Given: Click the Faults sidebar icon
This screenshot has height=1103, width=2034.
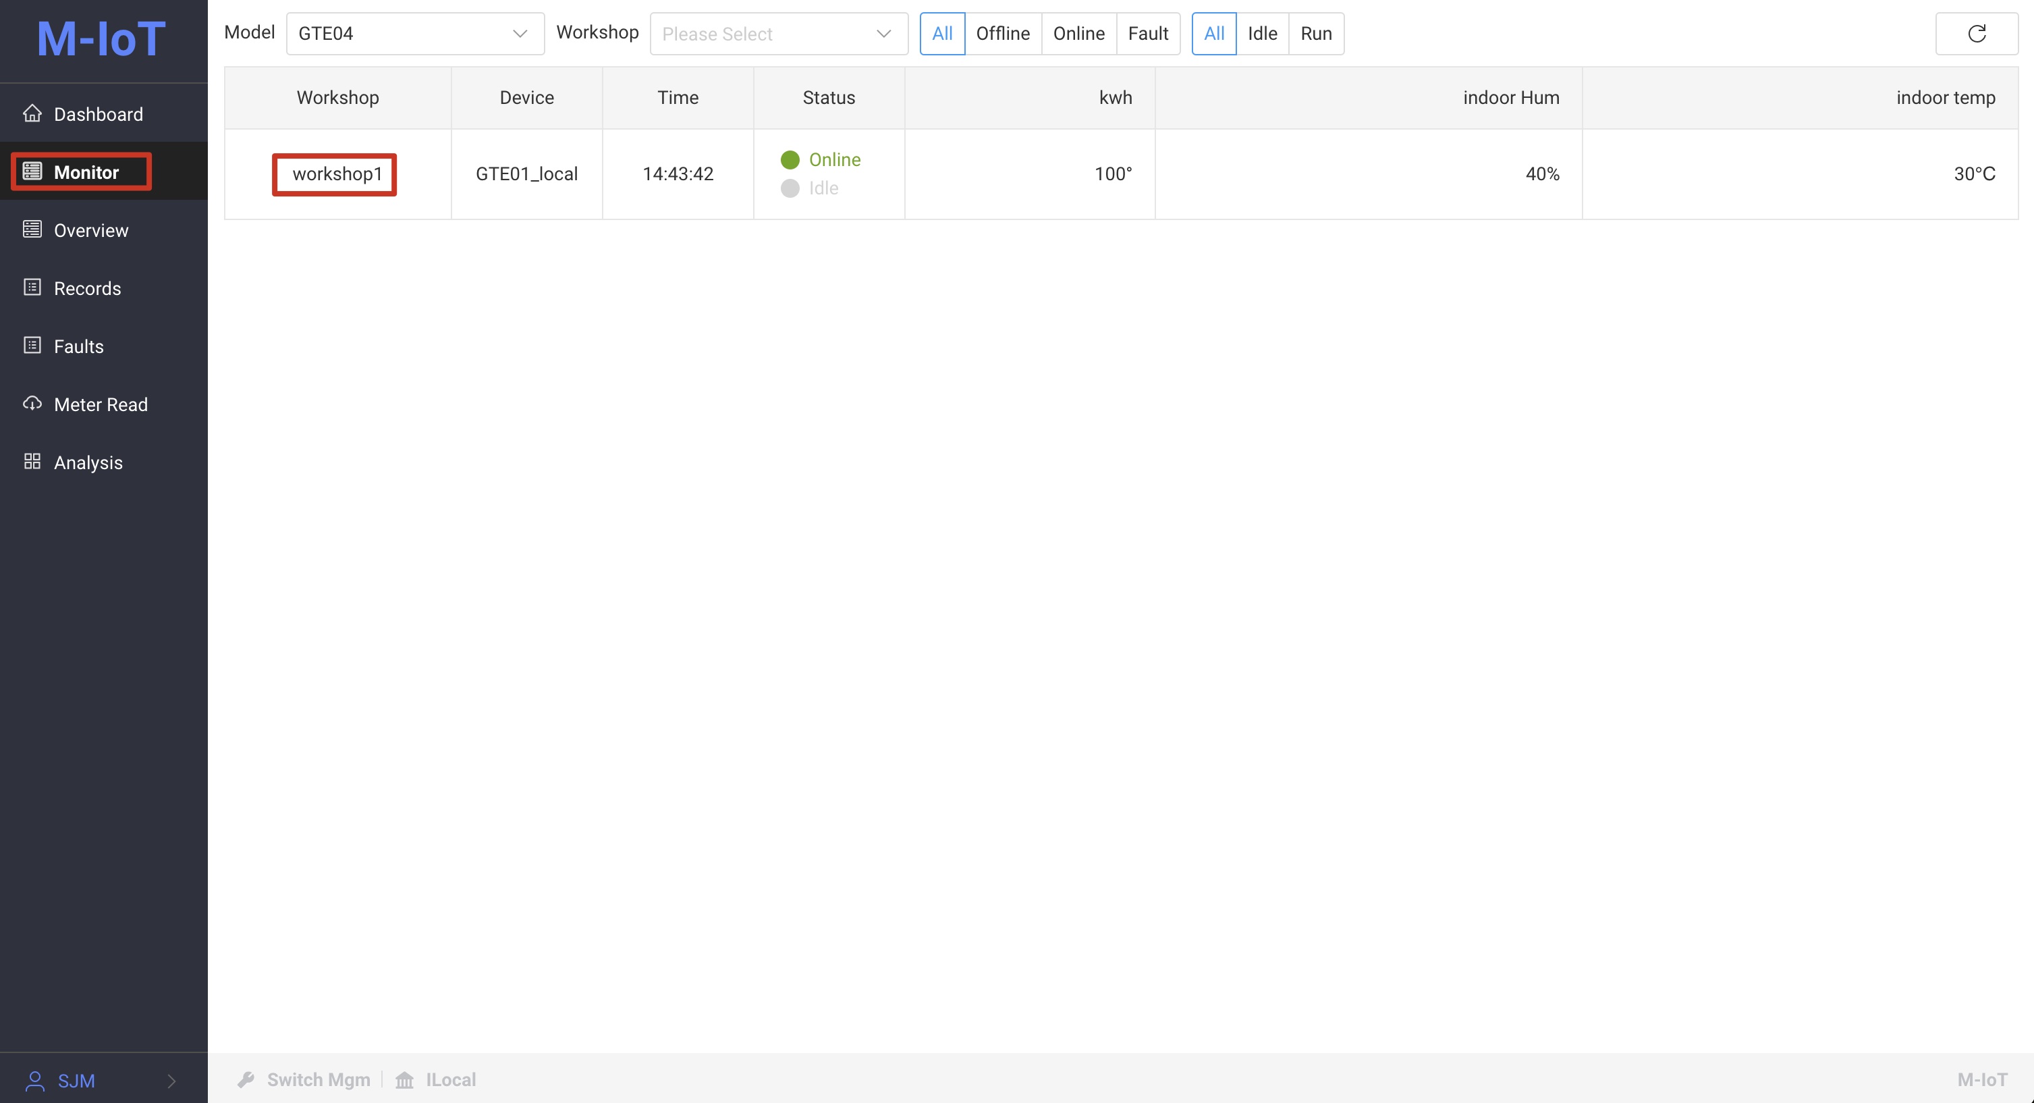Looking at the screenshot, I should point(32,345).
